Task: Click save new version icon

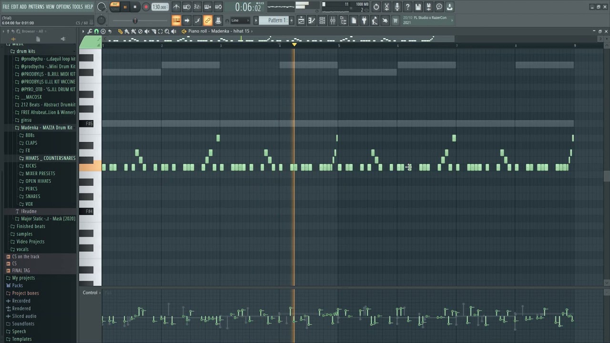Action: click(428, 7)
